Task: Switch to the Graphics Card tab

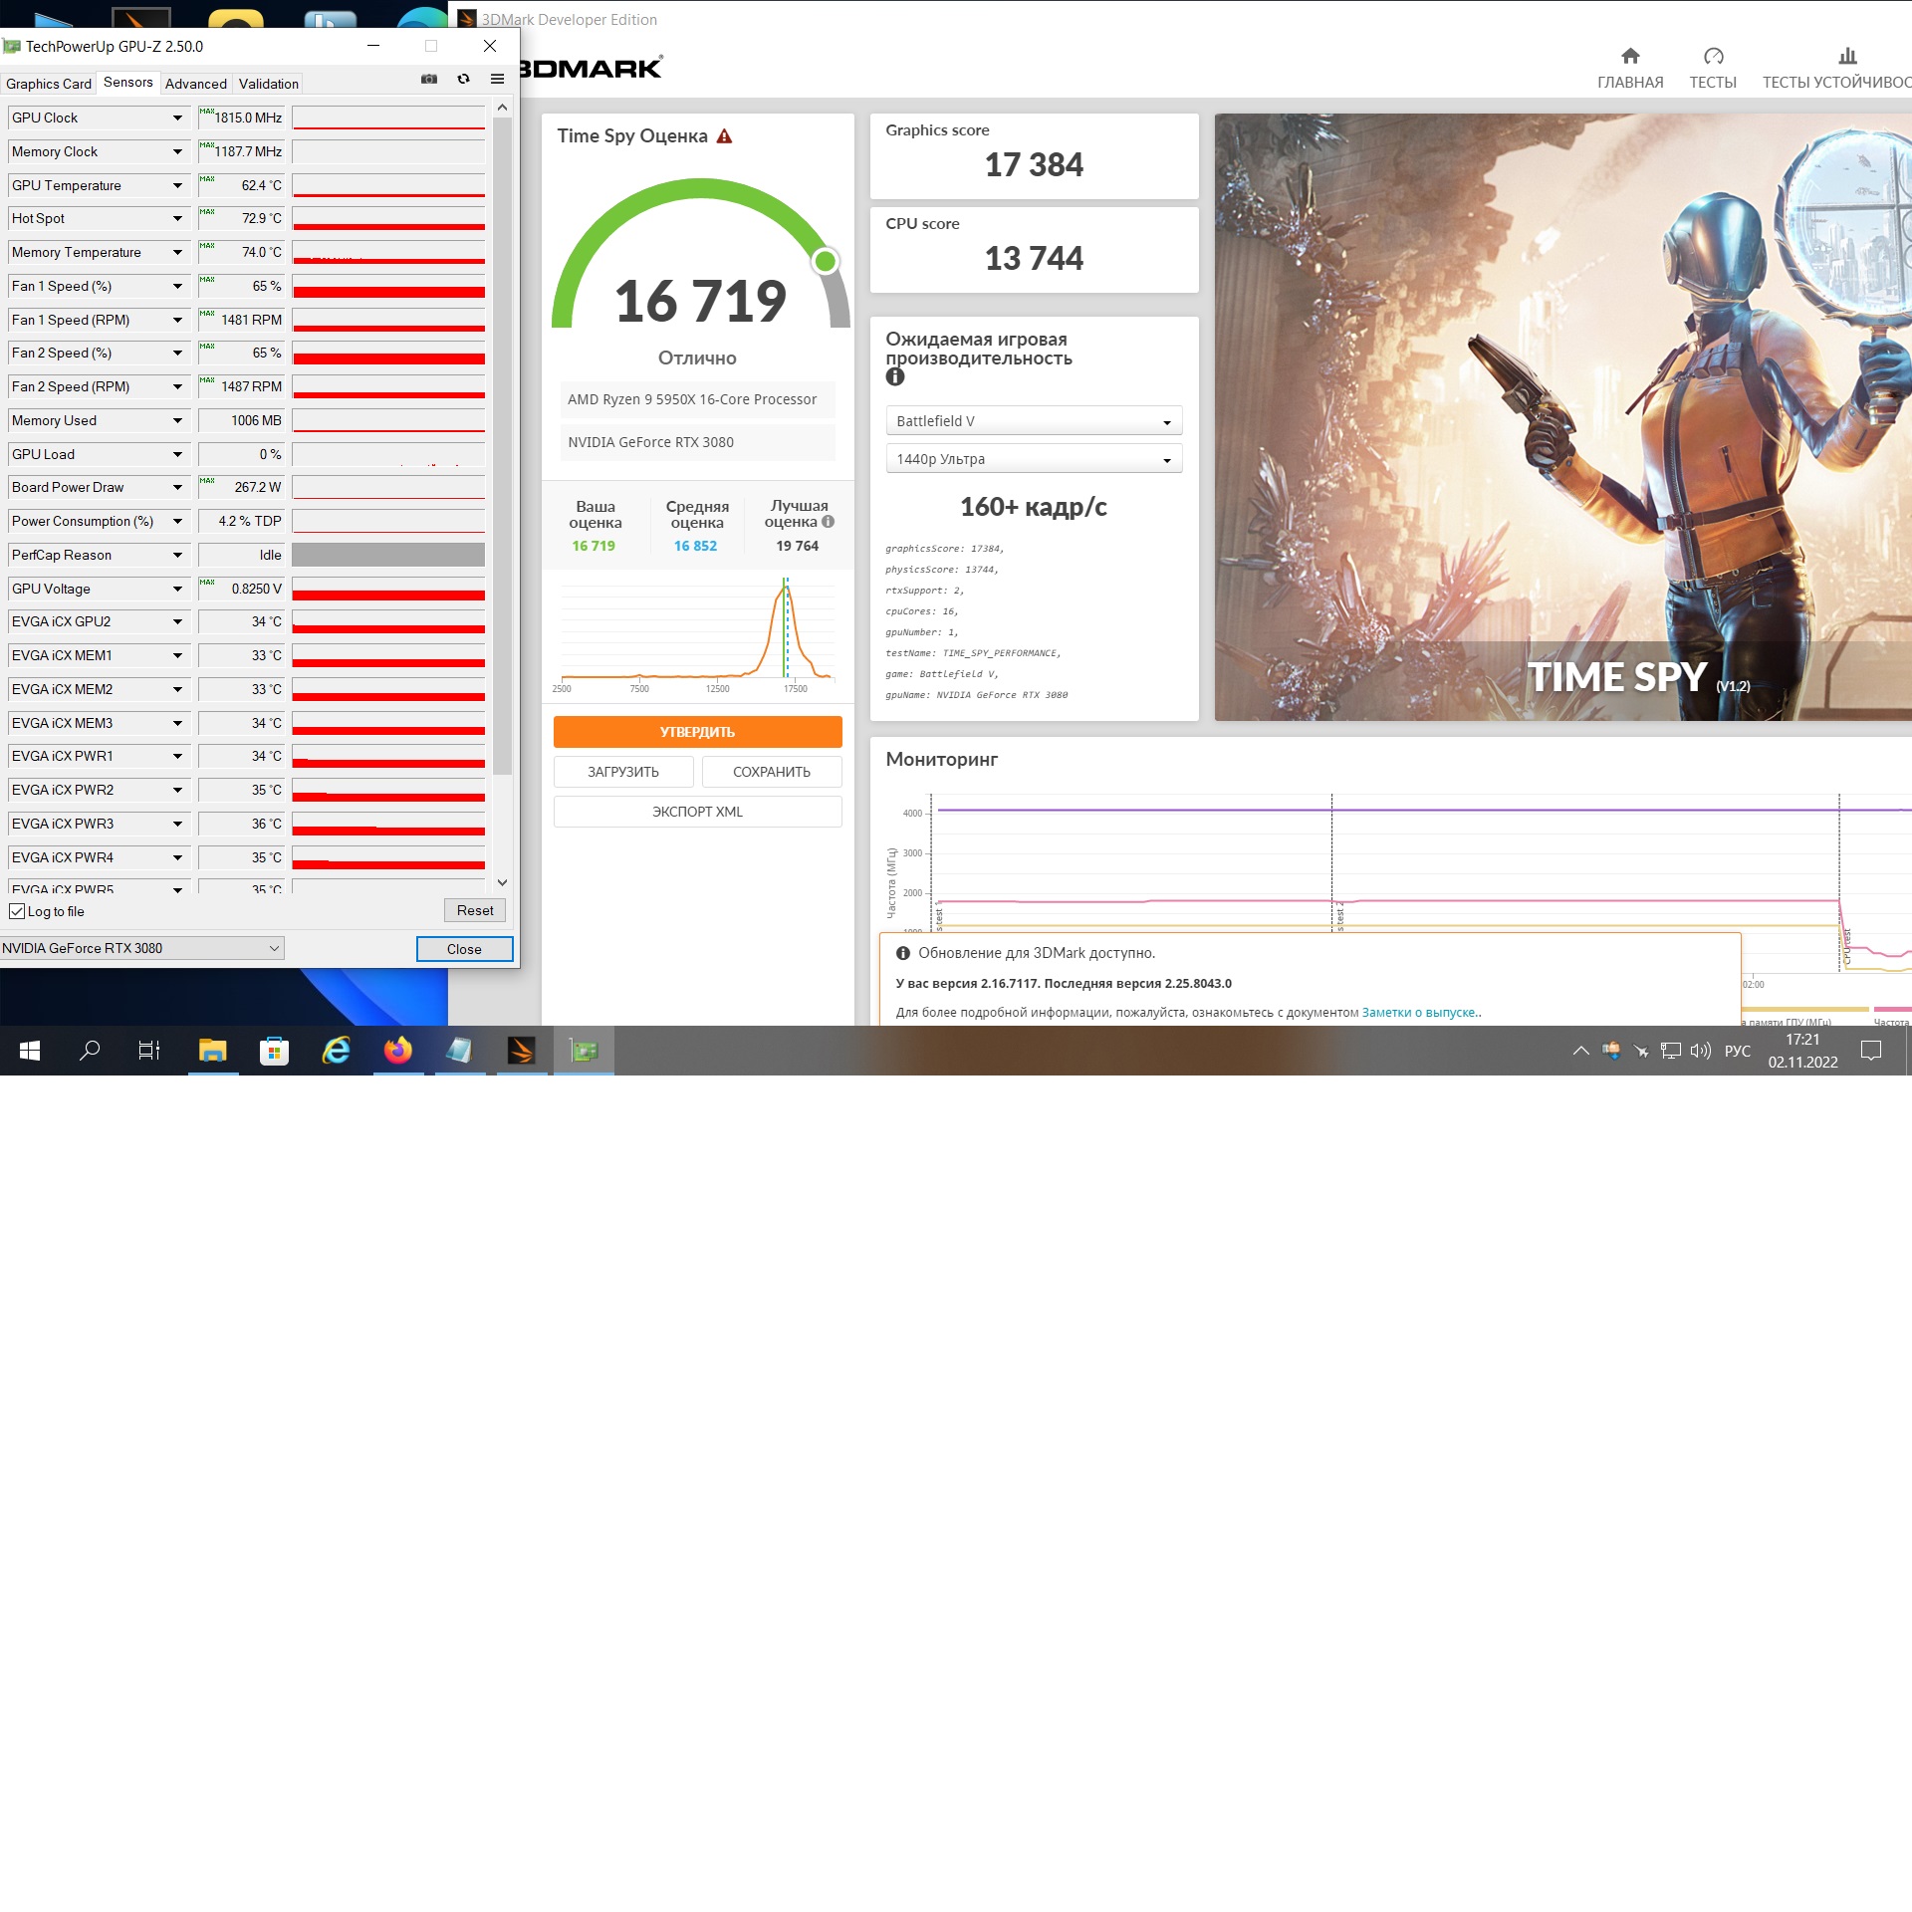Action: coord(48,84)
